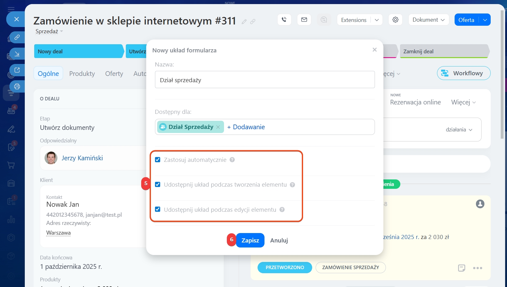Toggle Udostępnij układ podczas edycji elementu
The image size is (507, 287).
click(157, 209)
